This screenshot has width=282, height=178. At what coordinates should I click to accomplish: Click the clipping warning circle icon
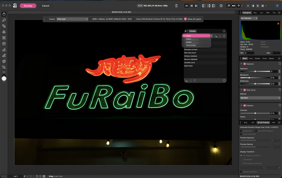[221, 6]
